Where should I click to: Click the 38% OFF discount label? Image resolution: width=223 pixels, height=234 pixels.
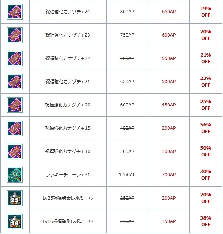(206, 221)
